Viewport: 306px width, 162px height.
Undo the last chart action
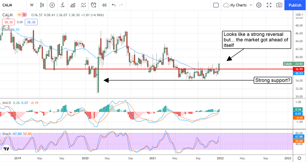[x=113, y=5]
